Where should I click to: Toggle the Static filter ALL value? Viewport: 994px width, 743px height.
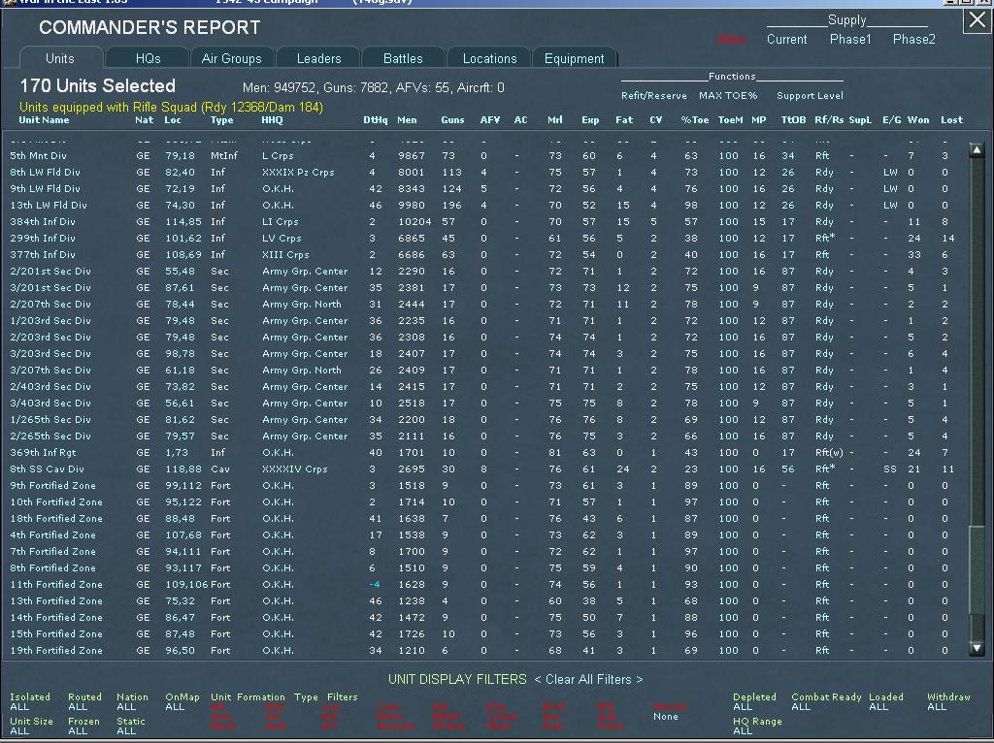tap(126, 731)
